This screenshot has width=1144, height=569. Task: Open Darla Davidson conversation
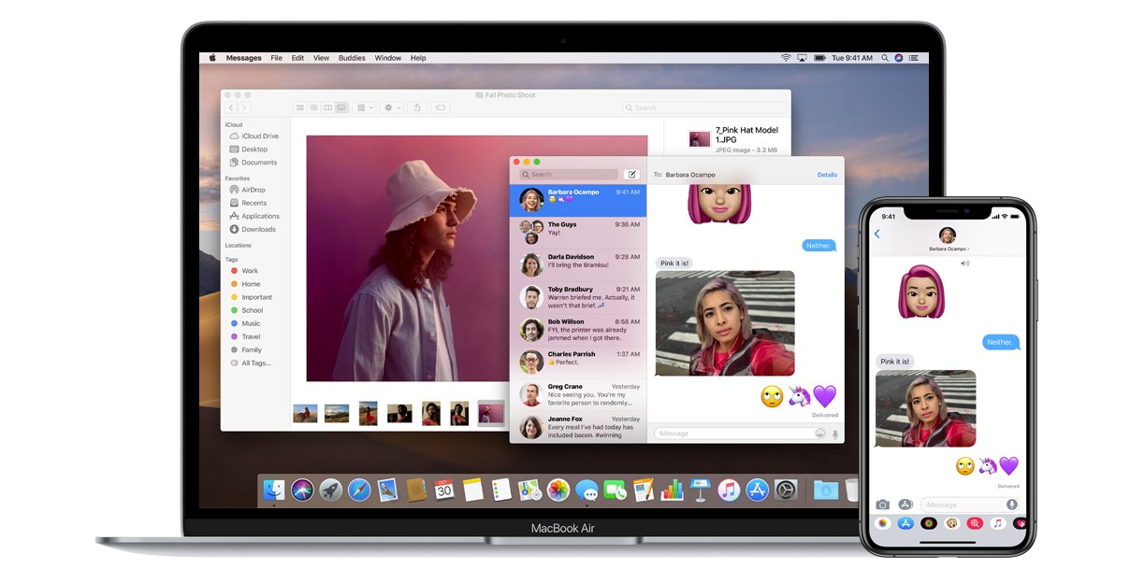[578, 264]
